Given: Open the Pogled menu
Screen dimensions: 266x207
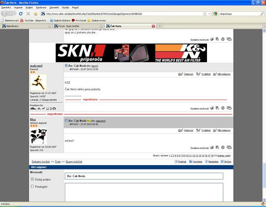Looking at the screenshot, I should coord(29,7).
